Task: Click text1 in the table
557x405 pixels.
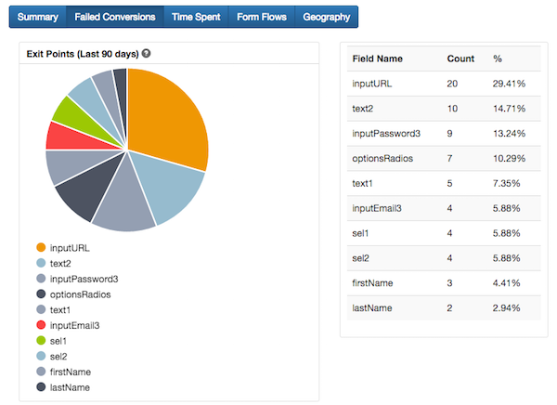Action: (x=362, y=184)
